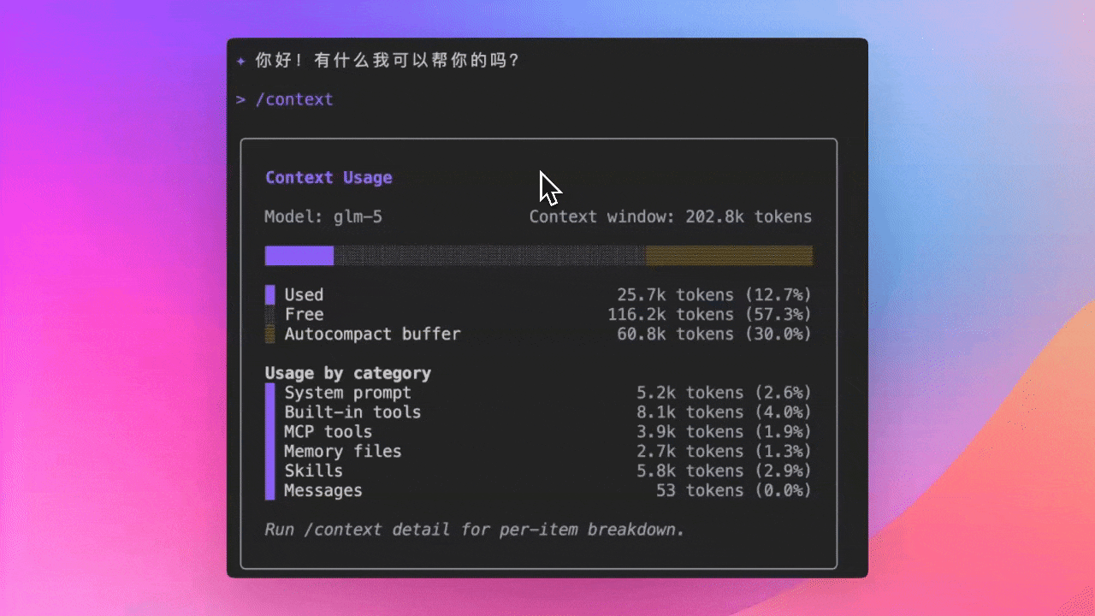Screen dimensions: 1095x616
Task: Select the 5.2k tokens (2.6%) value
Action: point(724,393)
